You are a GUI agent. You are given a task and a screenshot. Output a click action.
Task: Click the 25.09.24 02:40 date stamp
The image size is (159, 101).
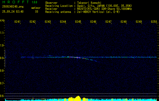[x=13, y=12]
